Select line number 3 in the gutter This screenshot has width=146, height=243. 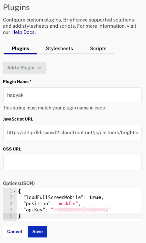coord(11,204)
